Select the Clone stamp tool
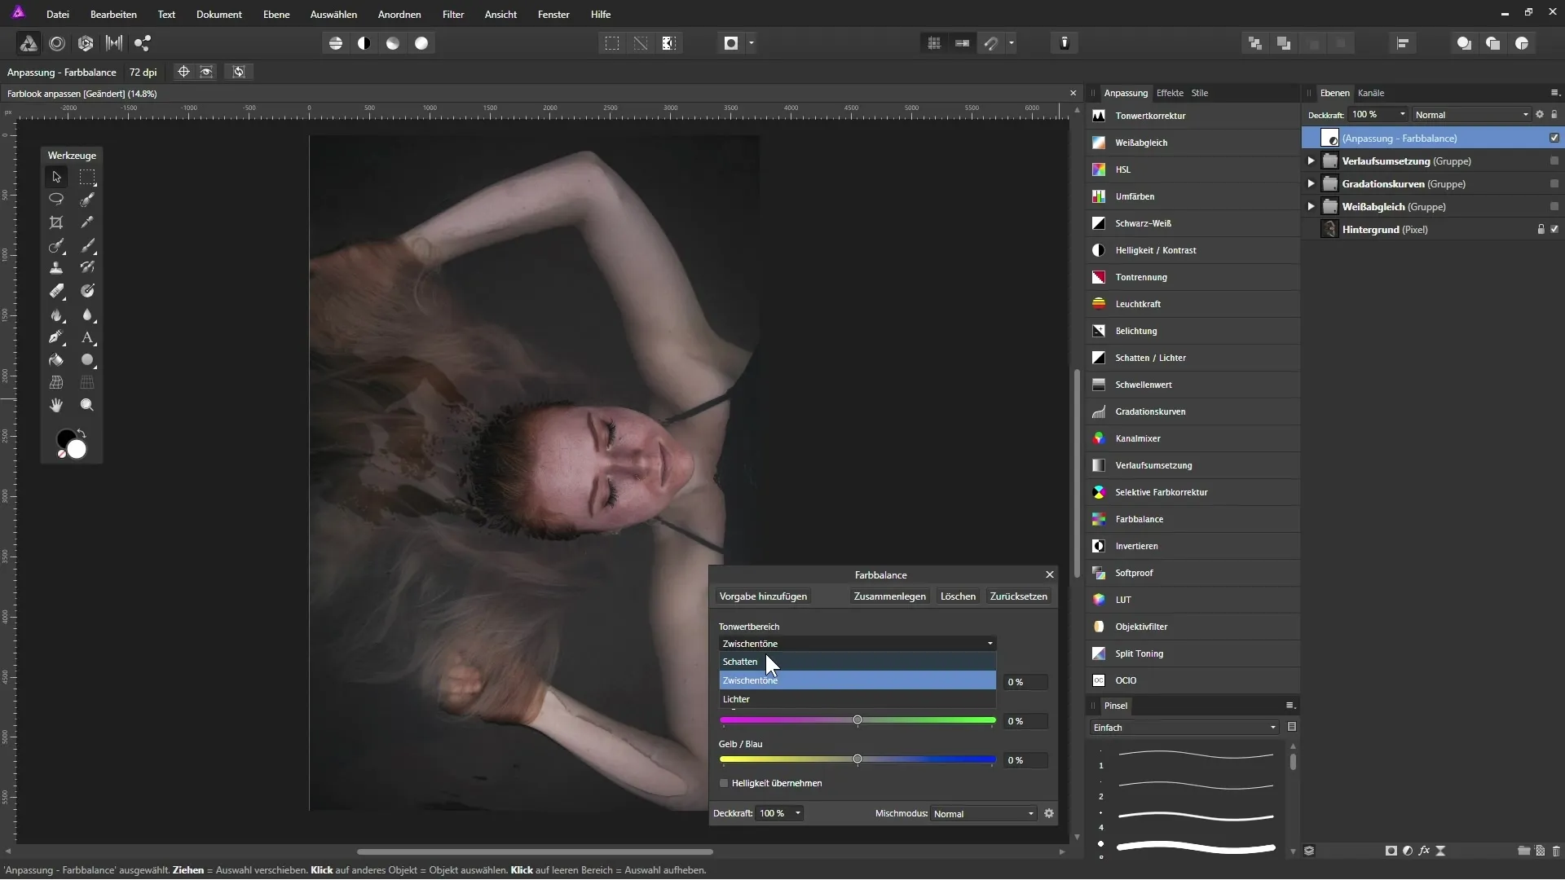1565x880 pixels. click(x=56, y=268)
